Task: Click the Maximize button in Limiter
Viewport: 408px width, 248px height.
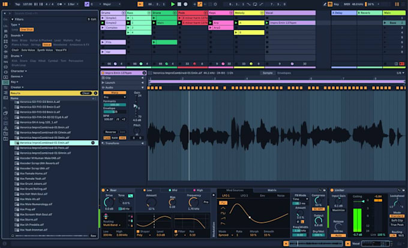Action: 338,210
